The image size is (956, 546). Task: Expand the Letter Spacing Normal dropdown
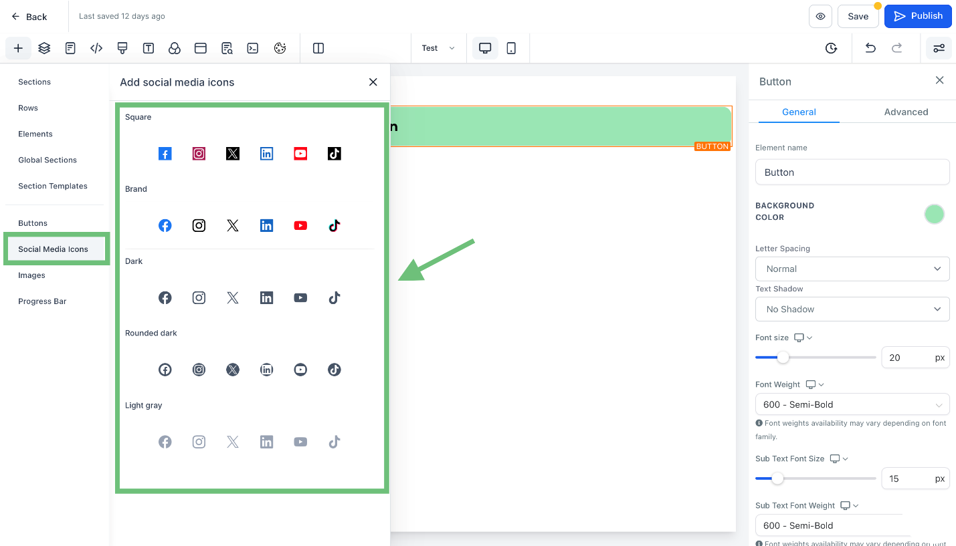(852, 269)
